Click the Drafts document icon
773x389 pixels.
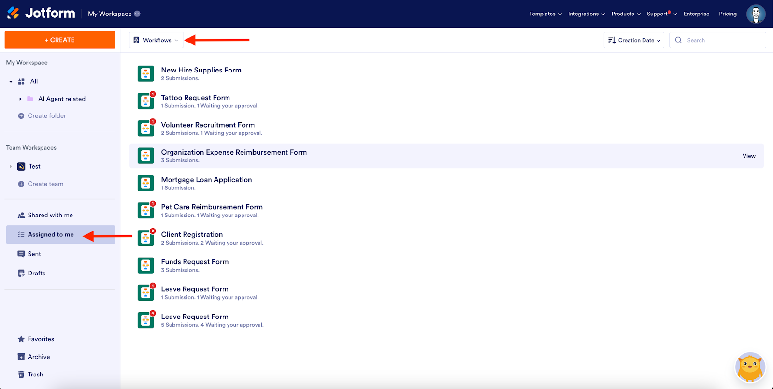(x=21, y=274)
